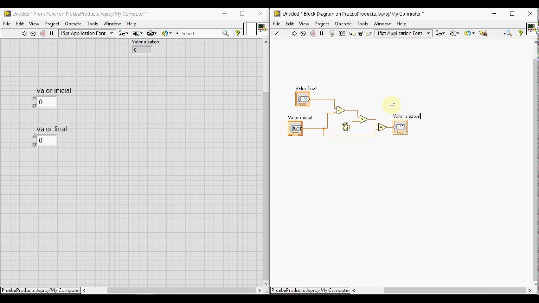Open View menu in Block Diagram window

(304, 24)
